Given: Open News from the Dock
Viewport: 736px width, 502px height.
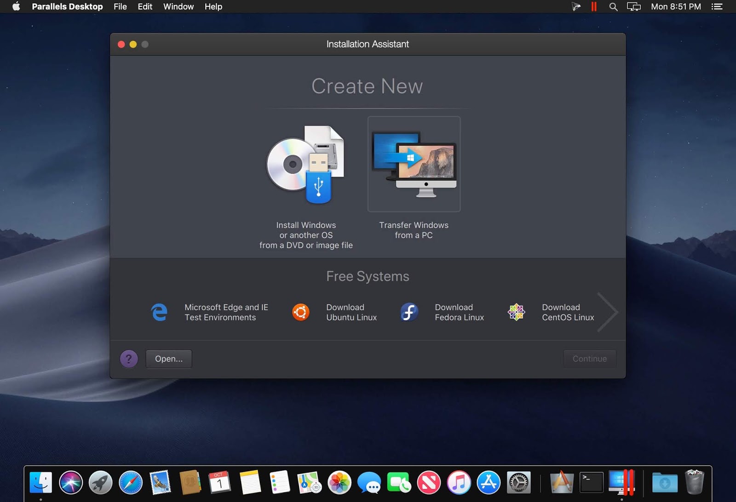Looking at the screenshot, I should pyautogui.click(x=429, y=482).
